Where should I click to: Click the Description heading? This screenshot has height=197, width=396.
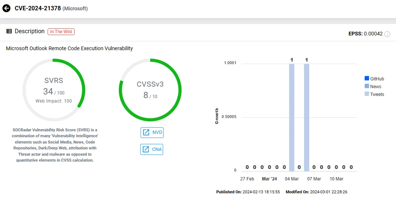pos(30,31)
